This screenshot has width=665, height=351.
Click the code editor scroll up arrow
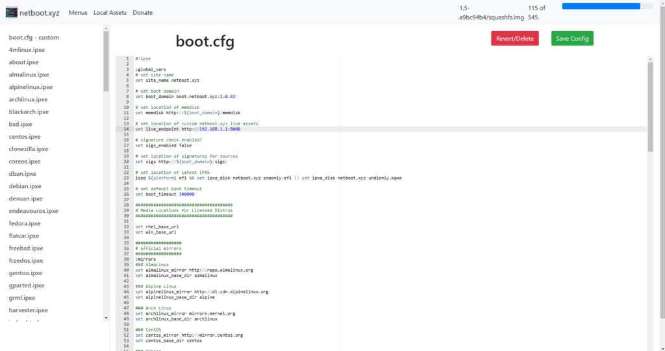pyautogui.click(x=650, y=59)
